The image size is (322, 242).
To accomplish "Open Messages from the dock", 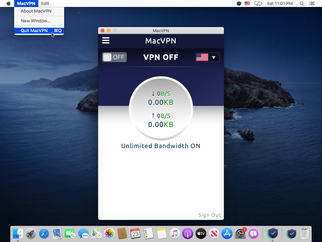I will click(83, 233).
